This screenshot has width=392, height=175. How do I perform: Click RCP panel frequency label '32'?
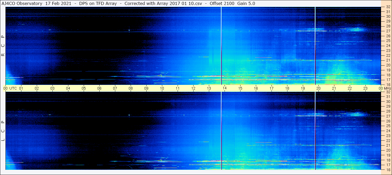click(x=388, y=7)
